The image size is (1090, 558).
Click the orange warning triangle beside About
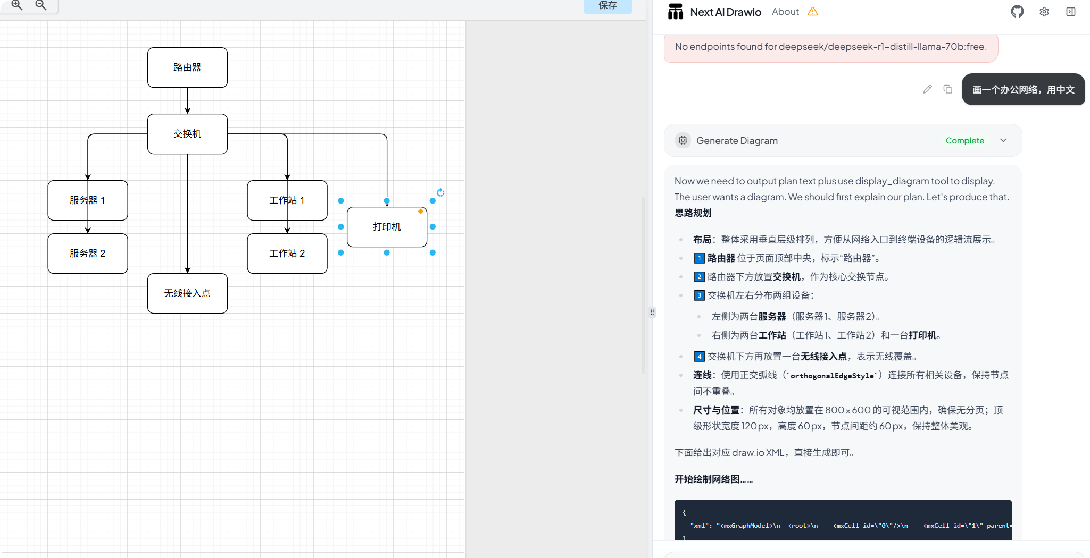click(812, 11)
